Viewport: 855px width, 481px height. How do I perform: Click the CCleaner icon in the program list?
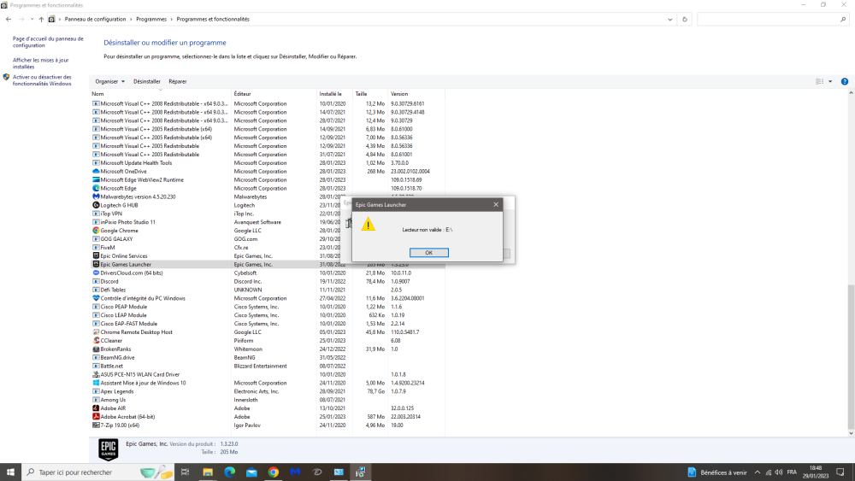96,340
